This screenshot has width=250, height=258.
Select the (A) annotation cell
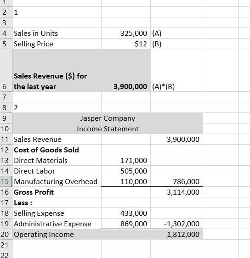coord(177,33)
